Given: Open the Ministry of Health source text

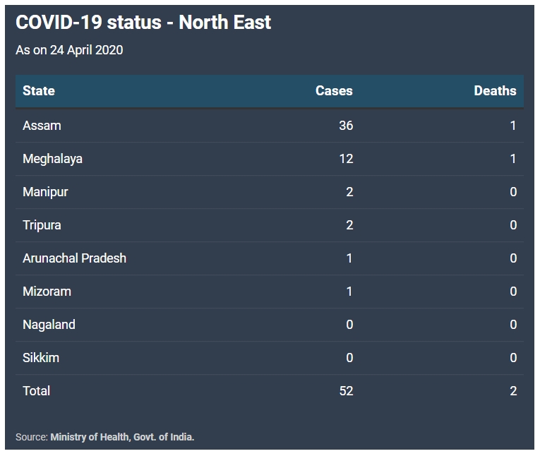Looking at the screenshot, I should (122, 437).
